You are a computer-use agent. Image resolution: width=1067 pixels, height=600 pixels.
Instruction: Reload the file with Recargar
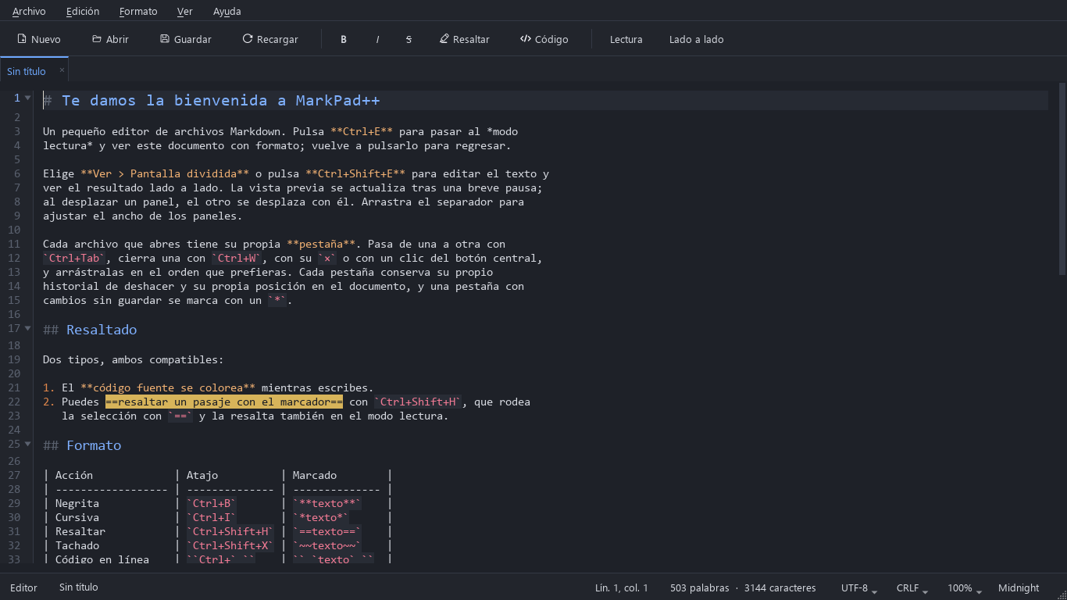270,39
